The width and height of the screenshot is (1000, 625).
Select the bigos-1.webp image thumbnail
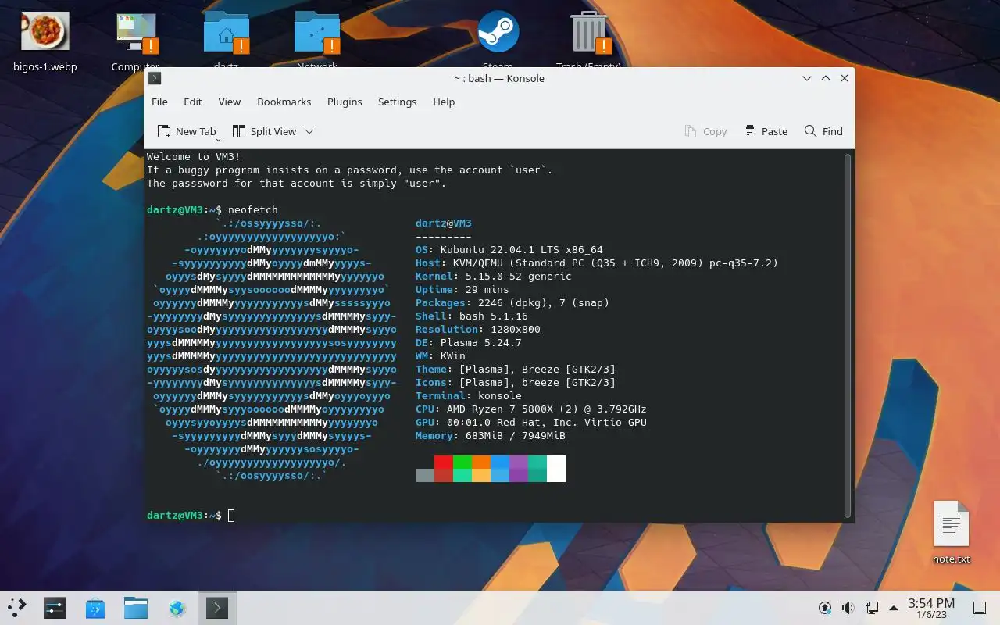point(45,31)
